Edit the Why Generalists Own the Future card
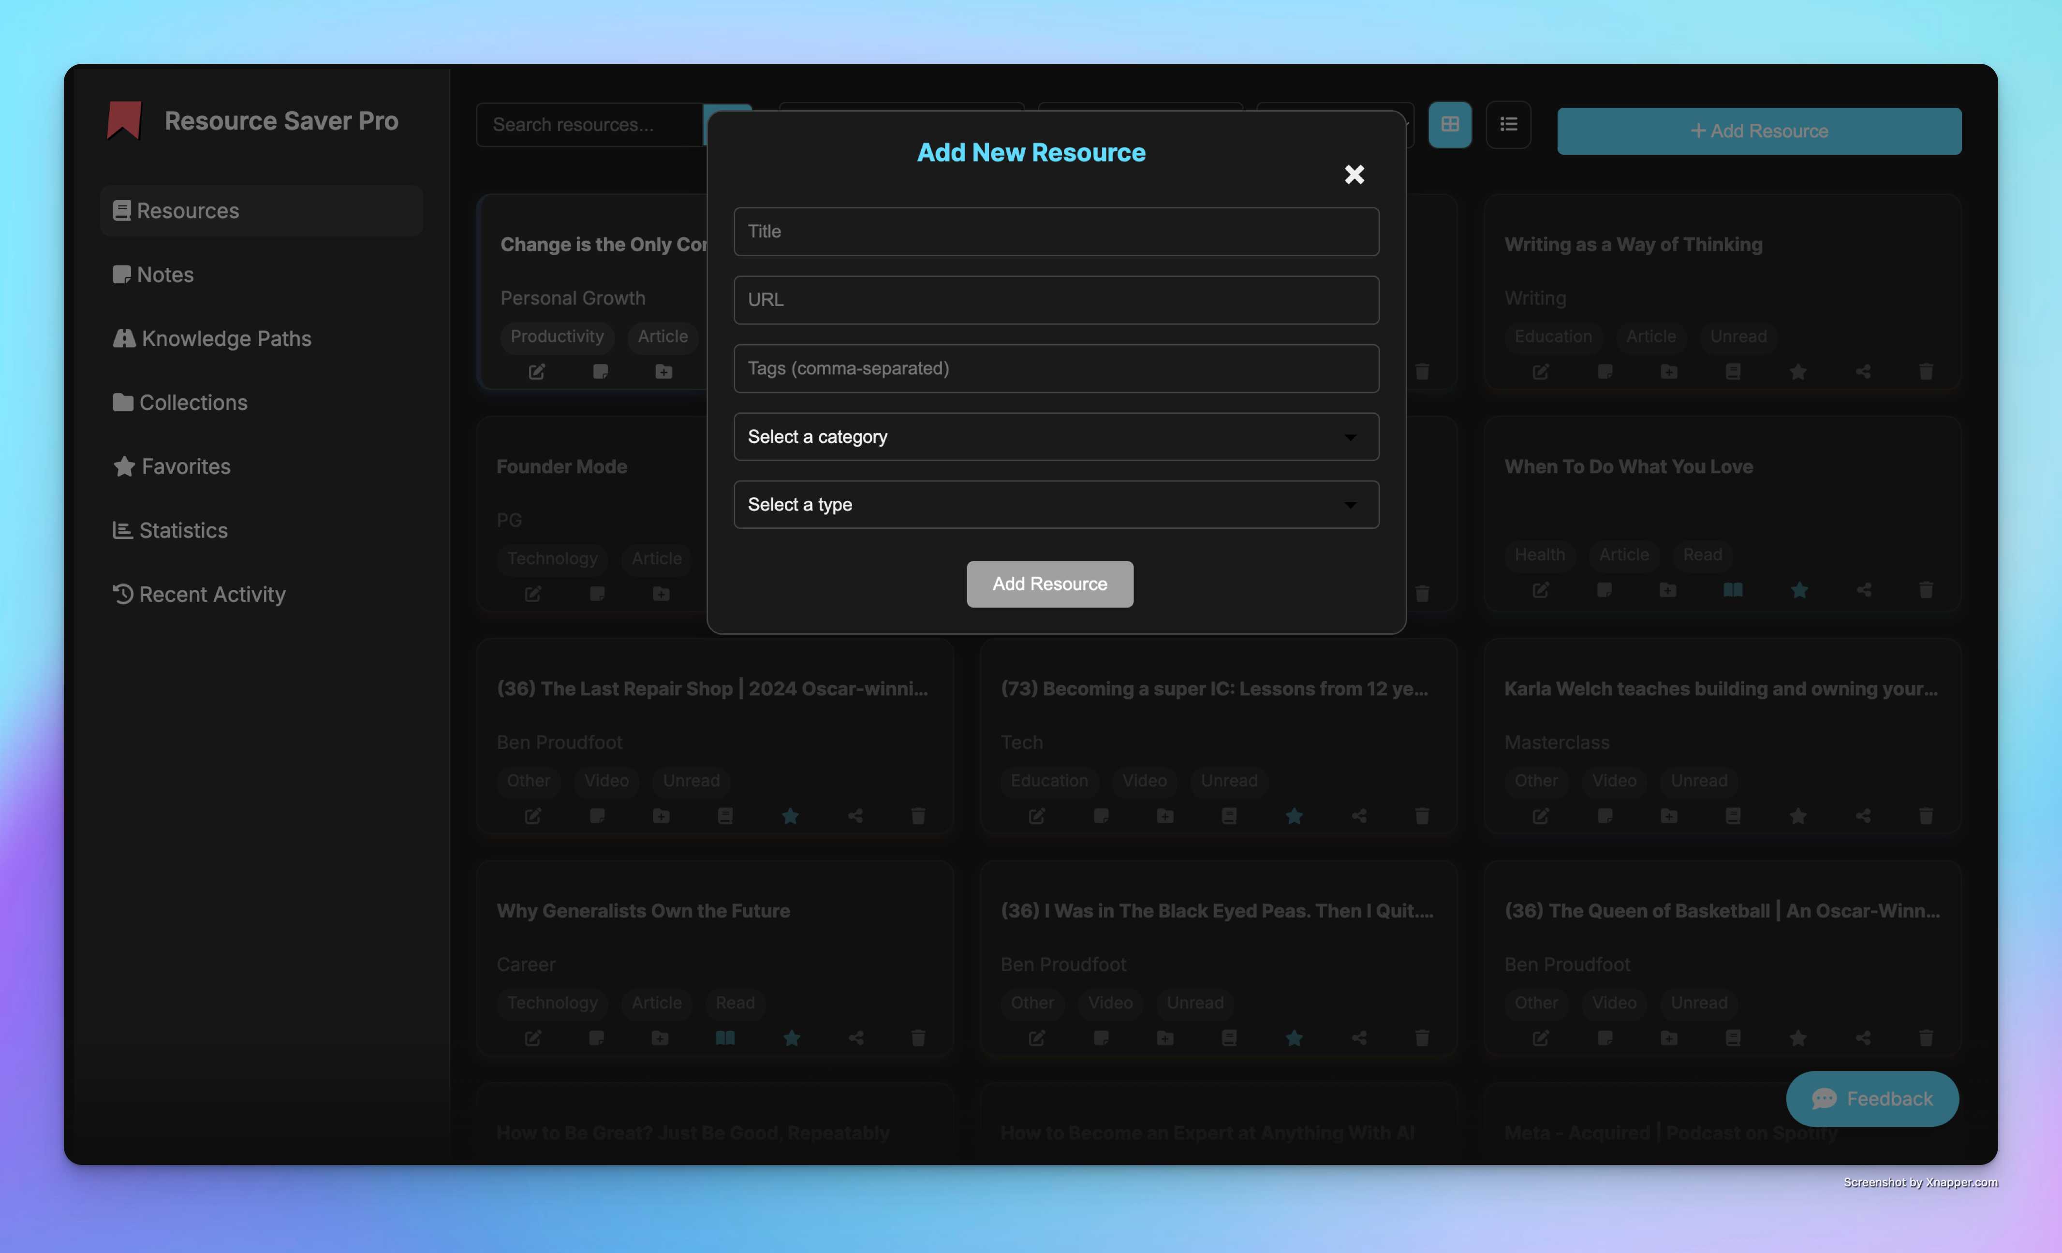 pyautogui.click(x=532, y=1038)
